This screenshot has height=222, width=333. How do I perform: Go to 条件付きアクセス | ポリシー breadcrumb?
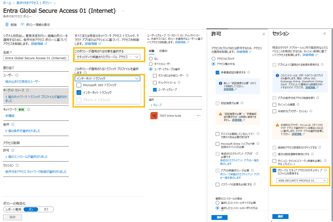(x=34, y=3)
